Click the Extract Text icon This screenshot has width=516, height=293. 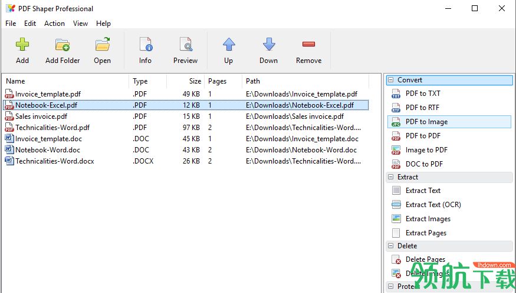tap(396, 191)
